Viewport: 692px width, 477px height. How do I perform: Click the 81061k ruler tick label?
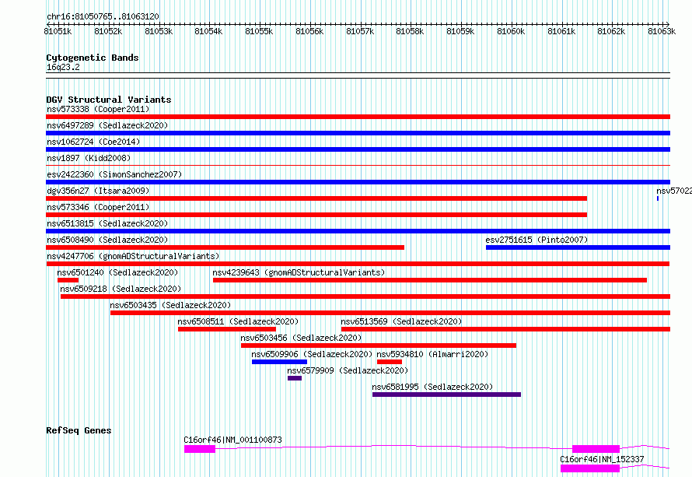point(561,31)
